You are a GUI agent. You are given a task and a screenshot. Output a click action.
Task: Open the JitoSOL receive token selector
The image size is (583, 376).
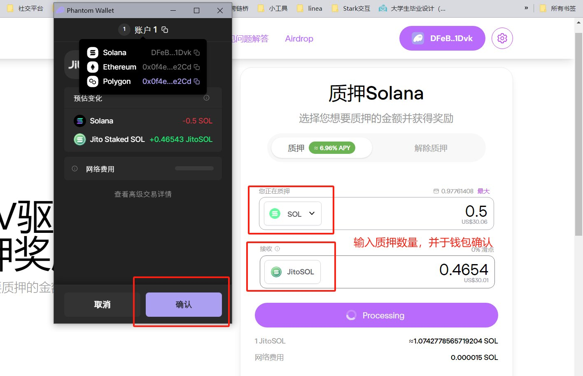click(292, 272)
